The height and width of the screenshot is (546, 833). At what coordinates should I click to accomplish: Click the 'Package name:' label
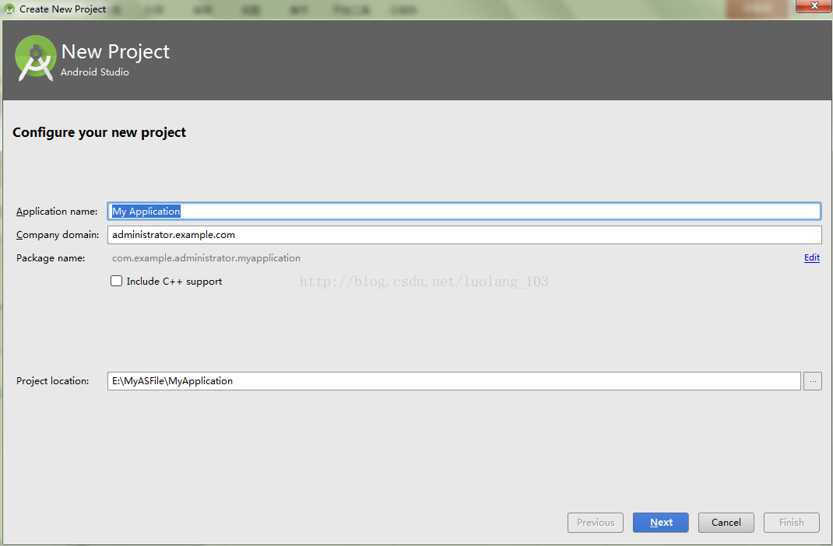tap(51, 258)
